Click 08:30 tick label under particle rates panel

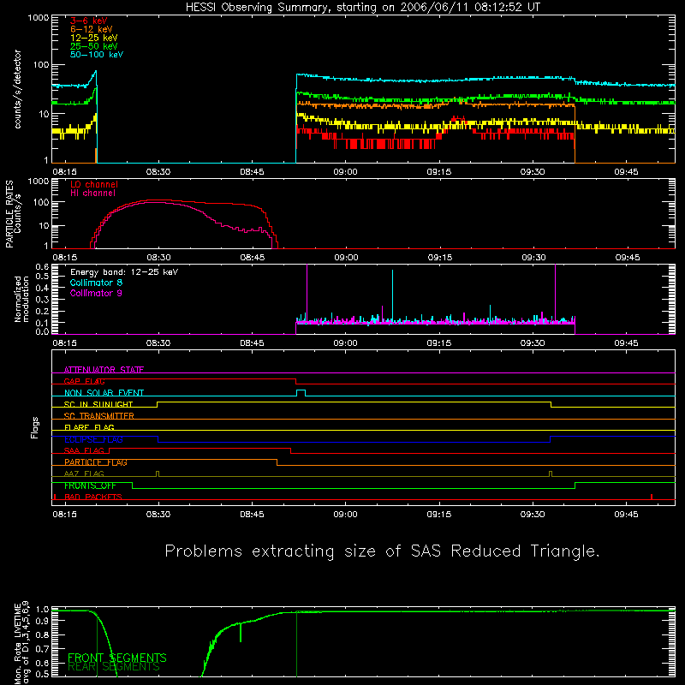(x=158, y=258)
